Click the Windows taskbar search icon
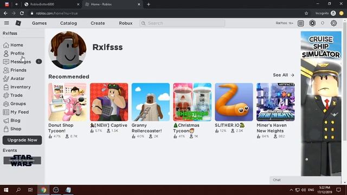 (18, 190)
